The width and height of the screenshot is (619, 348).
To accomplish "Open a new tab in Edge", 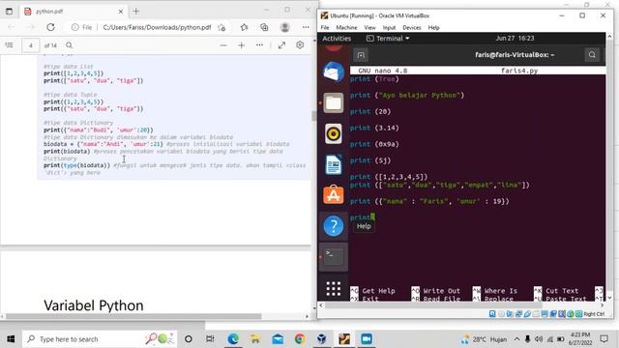I will [x=135, y=11].
